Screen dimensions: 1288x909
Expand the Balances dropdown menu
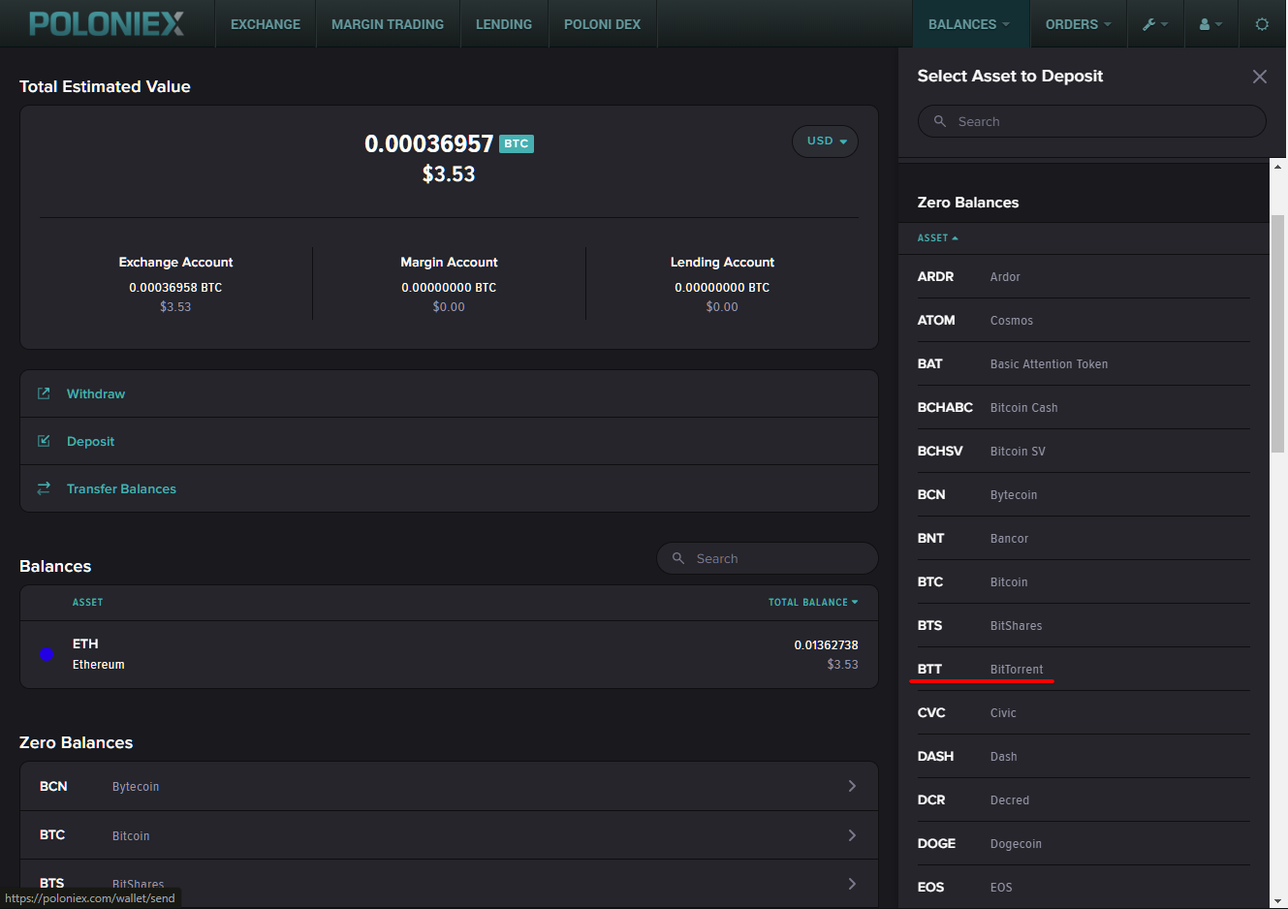tap(969, 24)
